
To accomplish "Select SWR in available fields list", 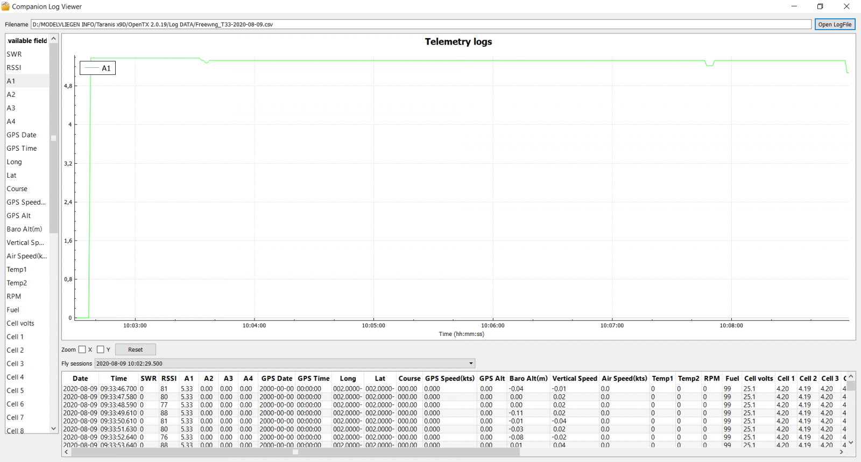I will coord(27,54).
